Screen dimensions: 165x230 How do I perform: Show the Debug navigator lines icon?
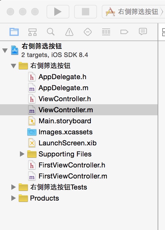[106, 32]
